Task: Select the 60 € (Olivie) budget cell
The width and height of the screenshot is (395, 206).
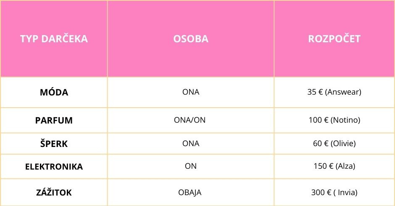Action: pyautogui.click(x=334, y=144)
